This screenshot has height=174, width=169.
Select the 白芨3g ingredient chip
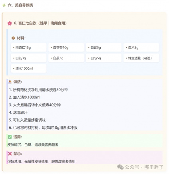tap(29, 58)
